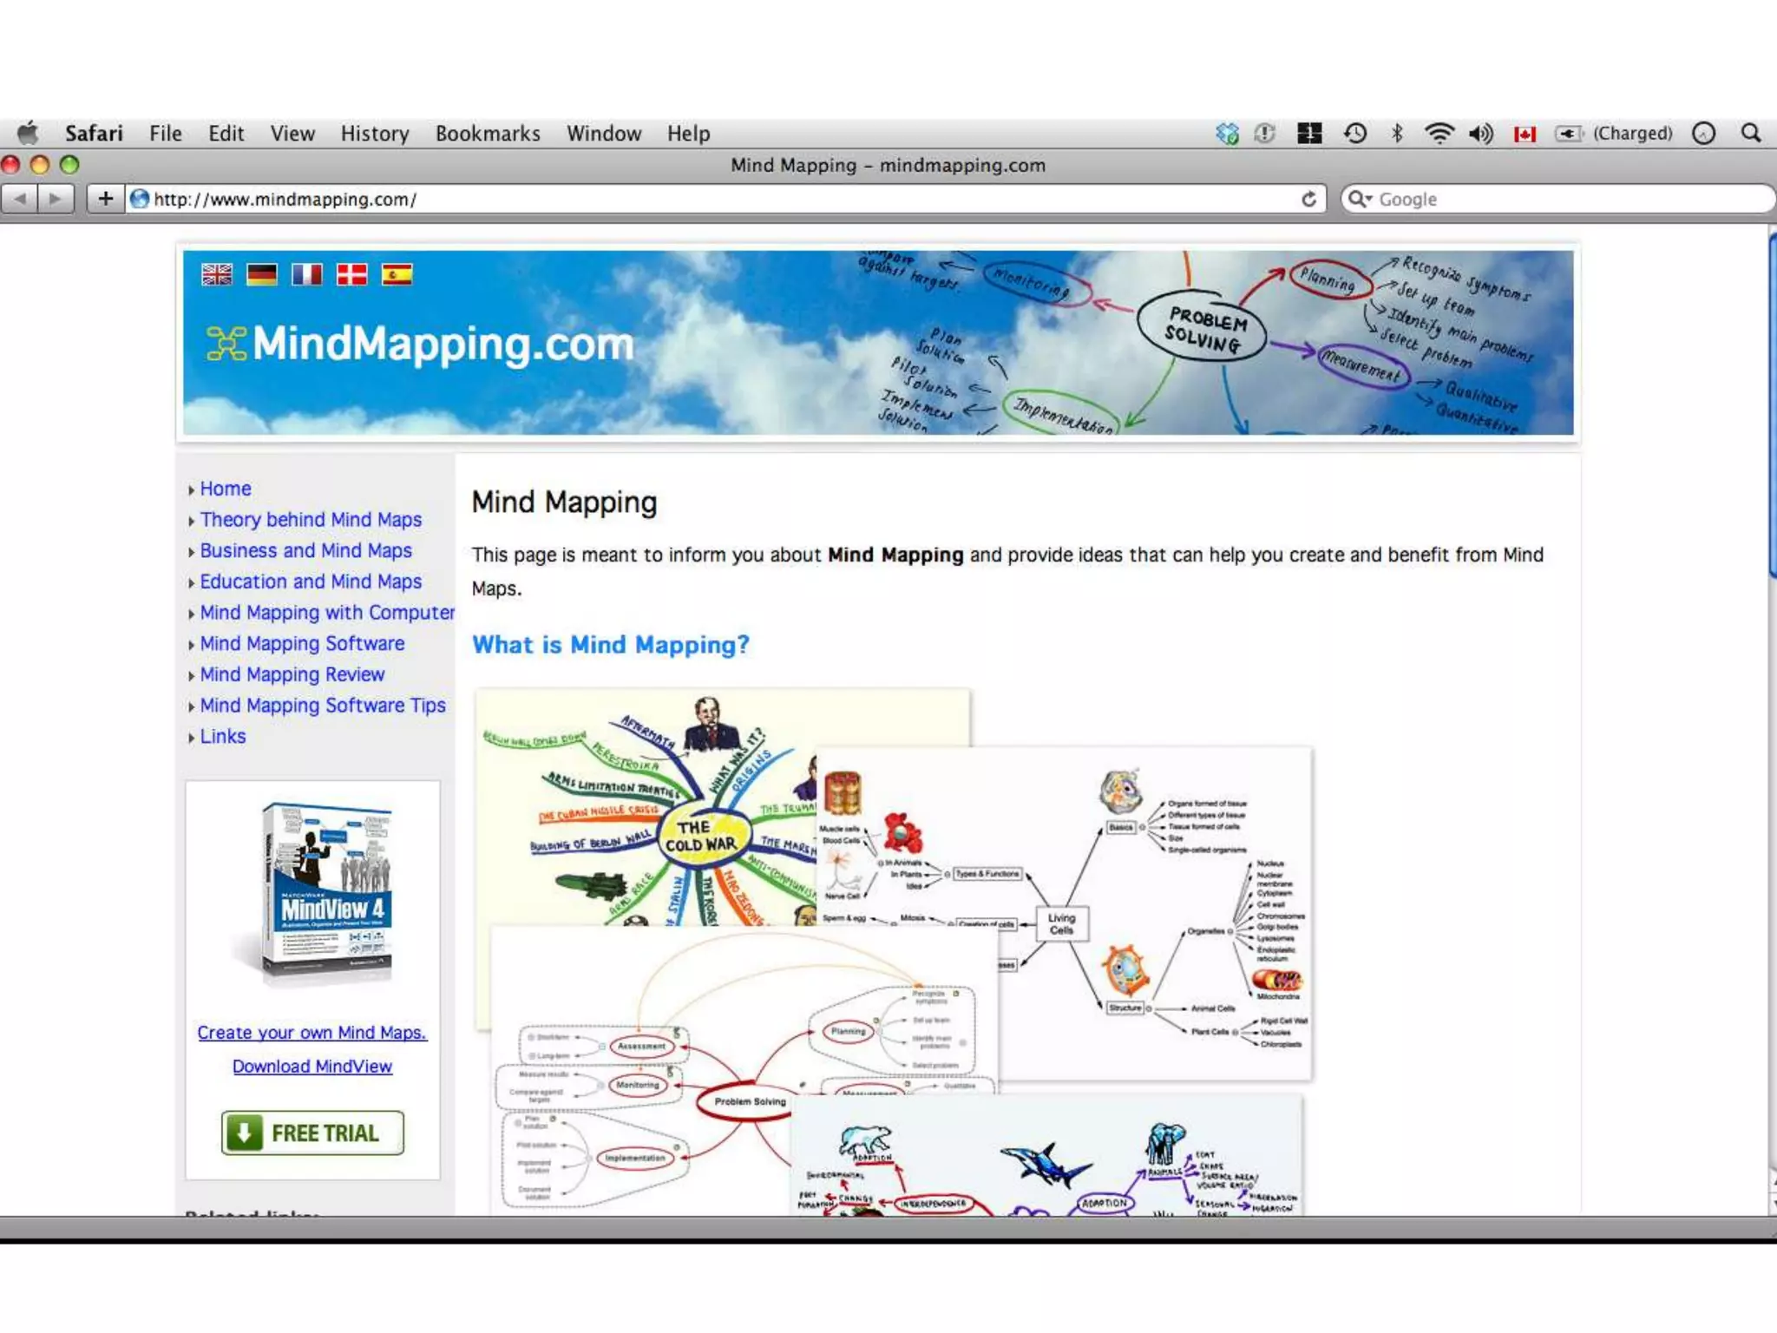Open the Bookmarks menu
Viewport: 1777px width, 1333px height.
click(x=488, y=134)
